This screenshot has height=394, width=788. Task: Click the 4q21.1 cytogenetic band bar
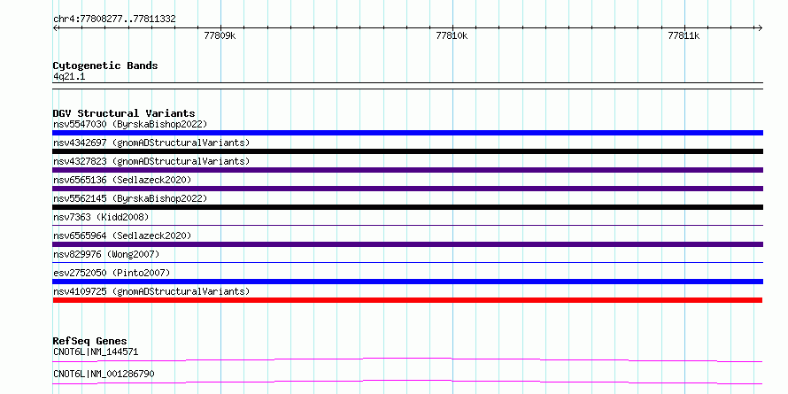(407, 85)
